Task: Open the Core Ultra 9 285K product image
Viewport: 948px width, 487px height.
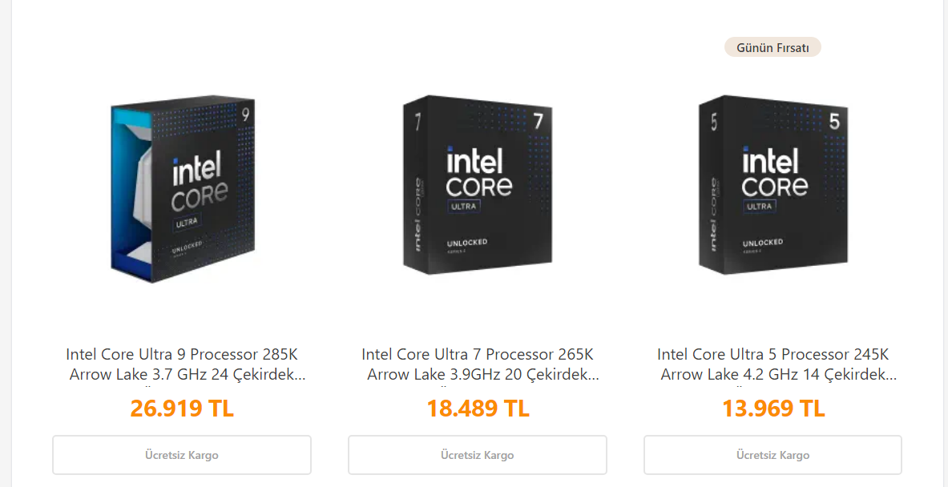Action: pos(182,192)
